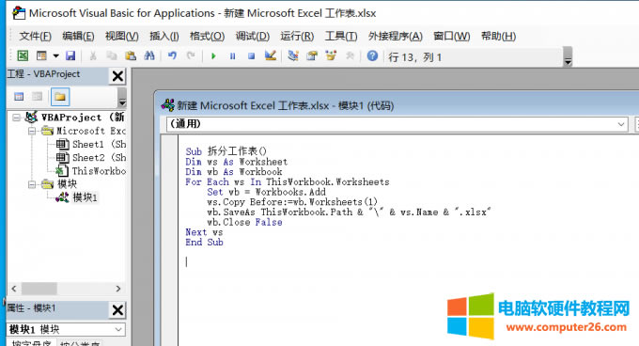Open VBA Help question mark icon
Viewport: 639px width, 346px height.
pos(372,55)
